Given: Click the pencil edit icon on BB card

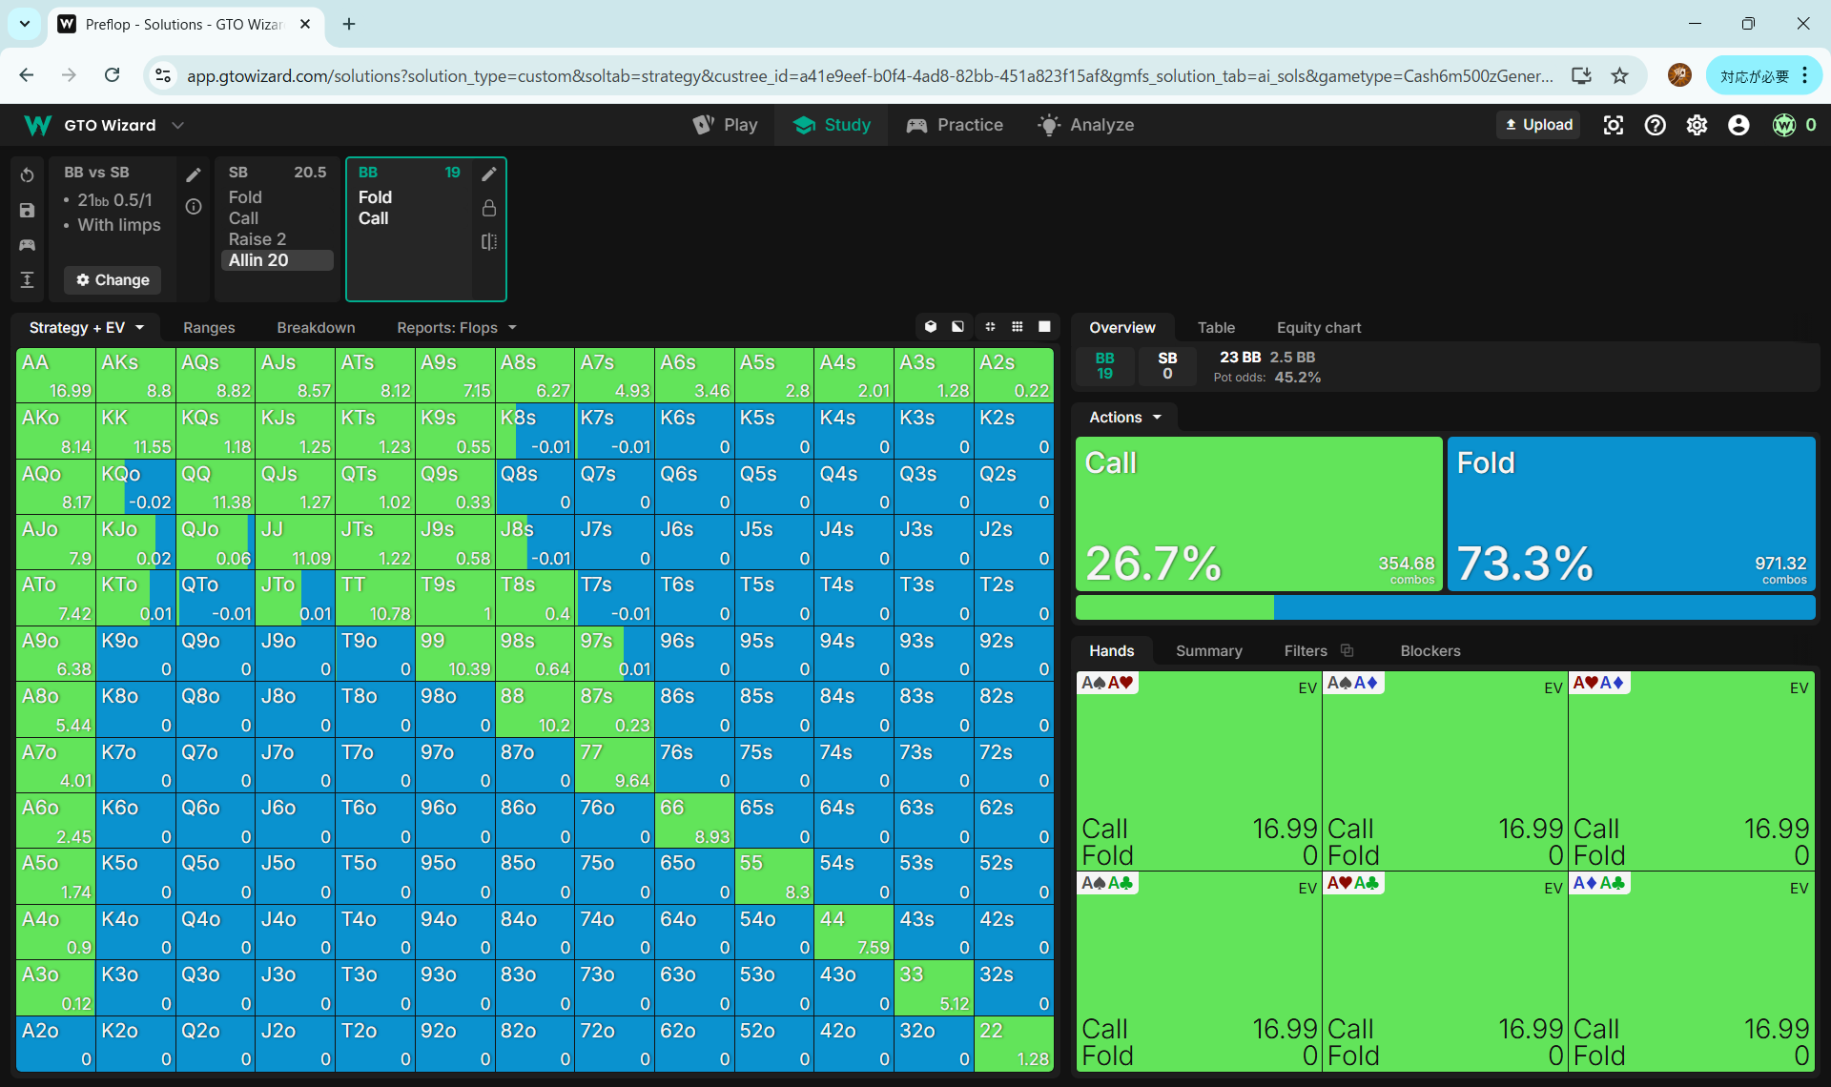Looking at the screenshot, I should 489,174.
